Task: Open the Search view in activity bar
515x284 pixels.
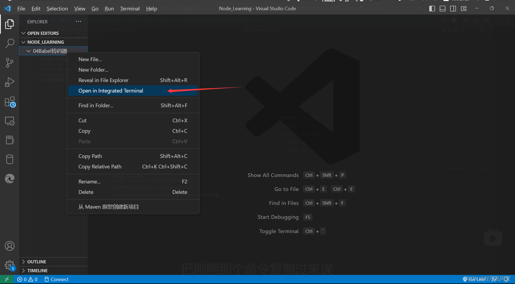Action: coord(10,43)
